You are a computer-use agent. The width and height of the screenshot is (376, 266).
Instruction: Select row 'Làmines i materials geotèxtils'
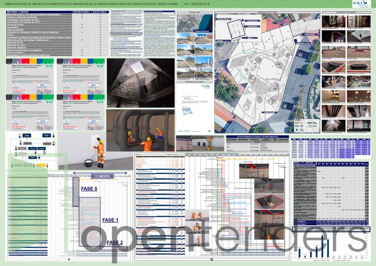[x=57, y=17]
